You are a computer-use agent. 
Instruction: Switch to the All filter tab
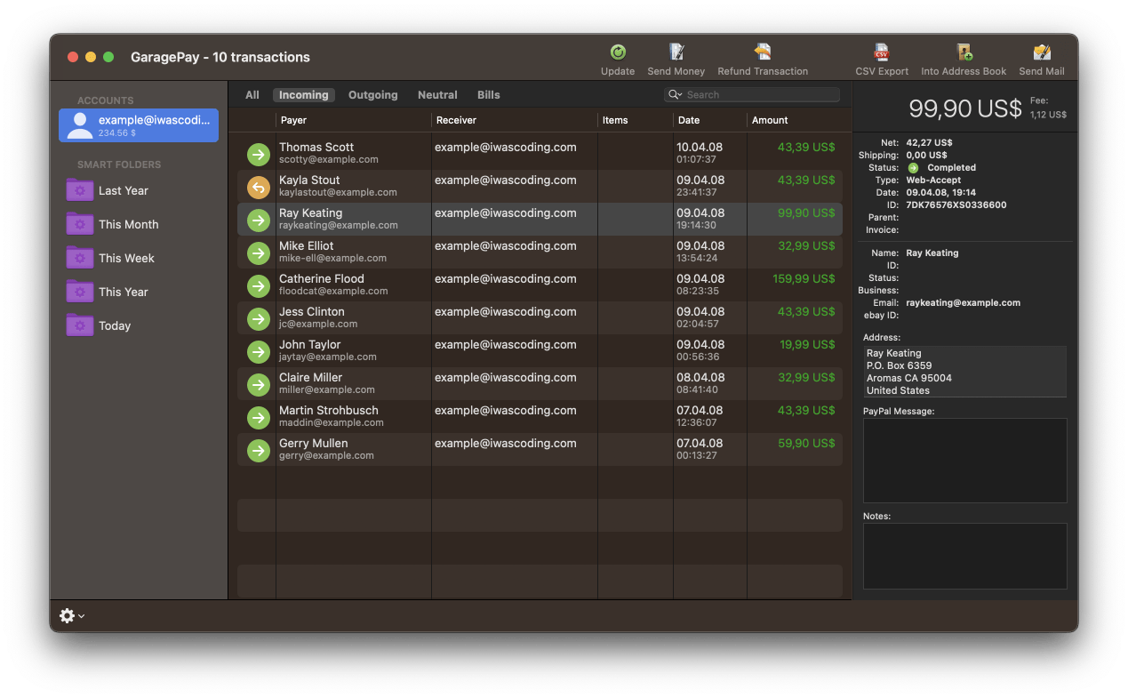point(252,94)
